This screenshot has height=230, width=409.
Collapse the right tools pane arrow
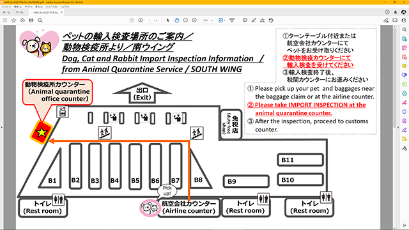click(x=397, y=128)
